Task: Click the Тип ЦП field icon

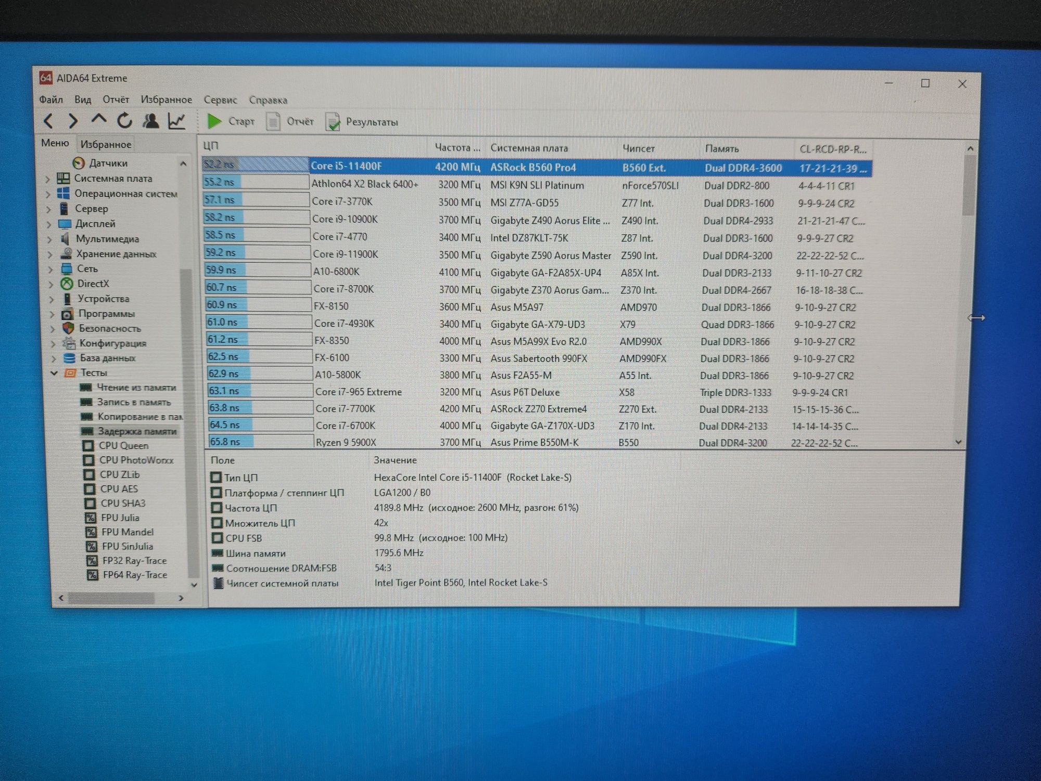Action: (x=216, y=477)
